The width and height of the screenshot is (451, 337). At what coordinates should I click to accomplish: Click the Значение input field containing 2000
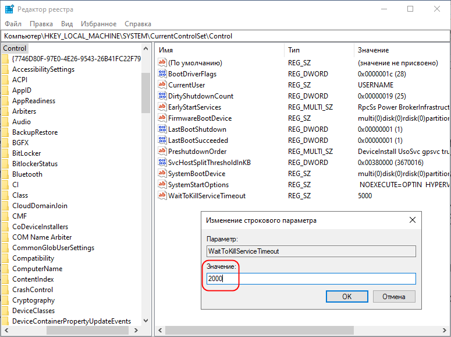click(x=311, y=279)
